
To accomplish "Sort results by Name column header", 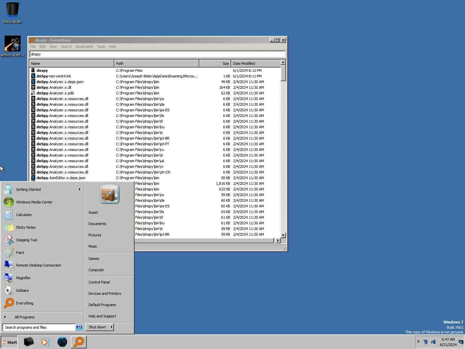I will tap(71, 63).
